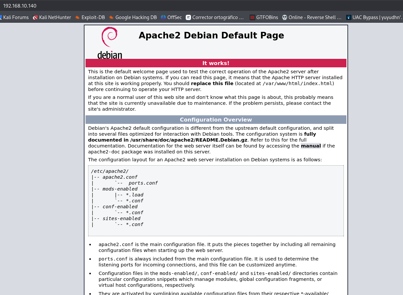Click "|-- mods-enabled" in the directory tree
Screen dimensions: 403x295
(x=114, y=189)
